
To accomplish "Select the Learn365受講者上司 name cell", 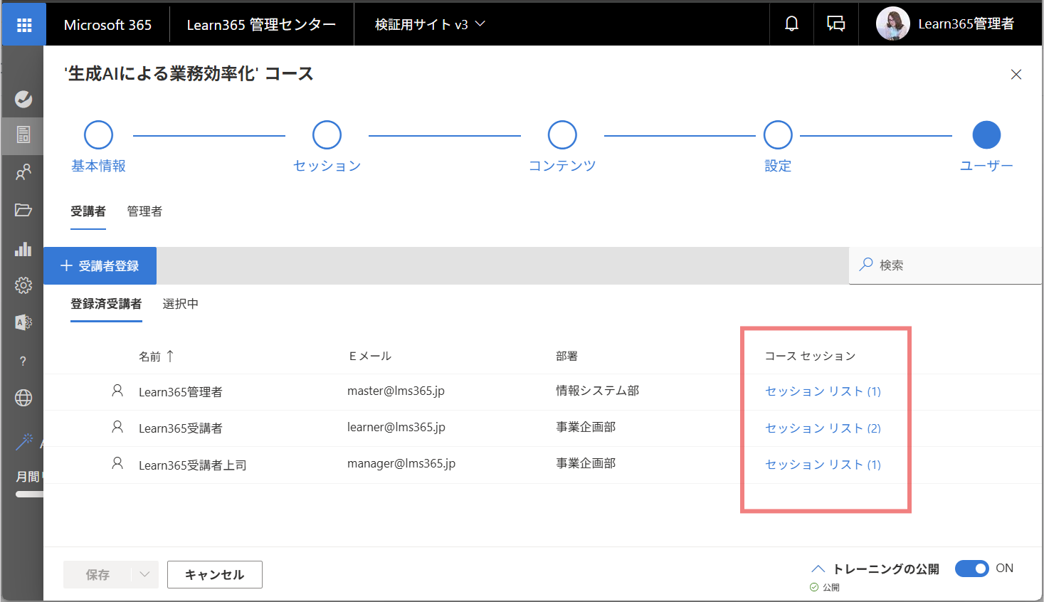I will [x=193, y=465].
